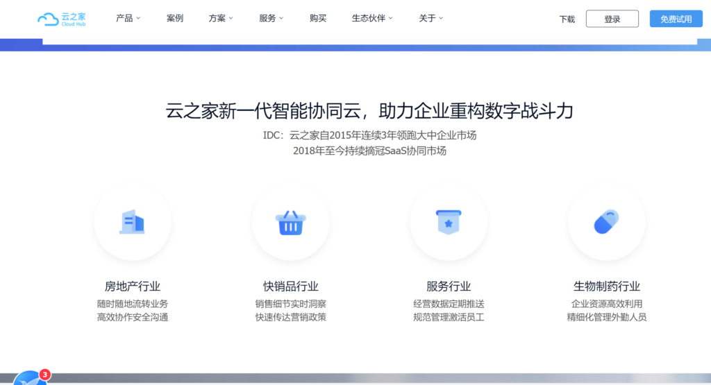The width and height of the screenshot is (711, 385).
Task: Expand the 产品 dropdown menu
Action: click(128, 18)
